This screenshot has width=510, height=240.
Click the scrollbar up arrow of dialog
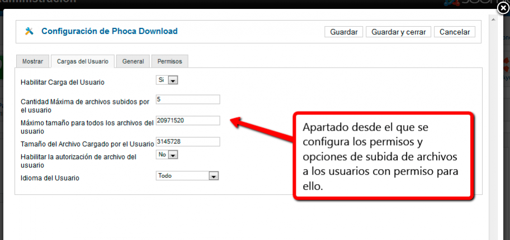pos(493,20)
